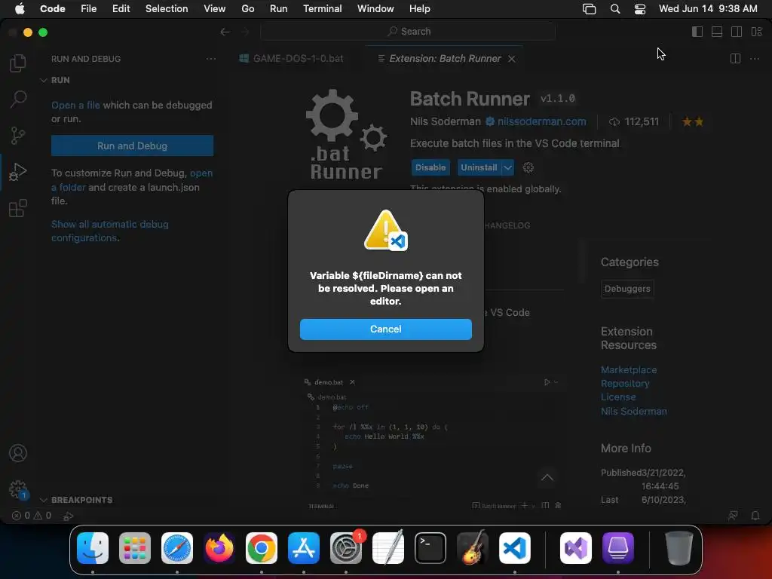Viewport: 772px width, 579px height.
Task: Open App Store from the Dock
Action: 304,547
